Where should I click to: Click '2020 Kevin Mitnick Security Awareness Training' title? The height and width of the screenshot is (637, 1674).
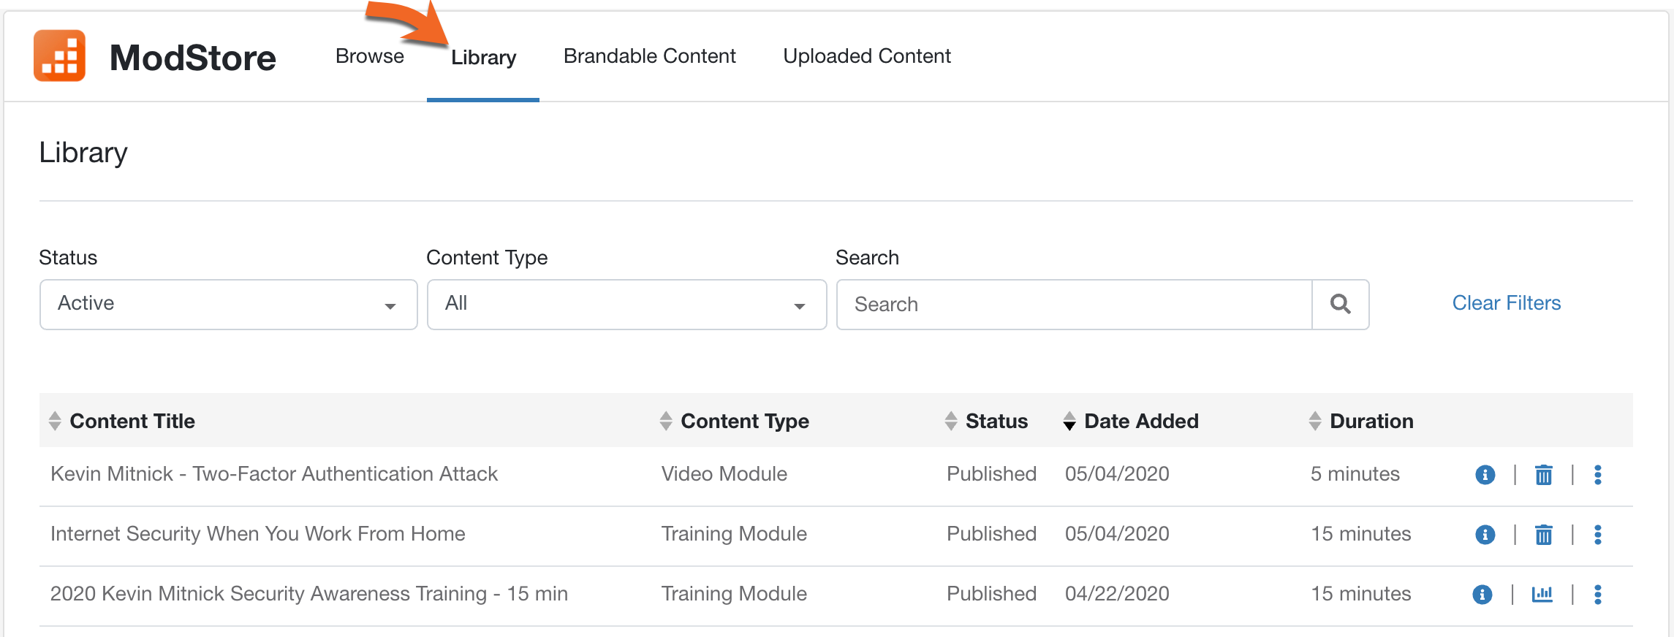pos(309,594)
